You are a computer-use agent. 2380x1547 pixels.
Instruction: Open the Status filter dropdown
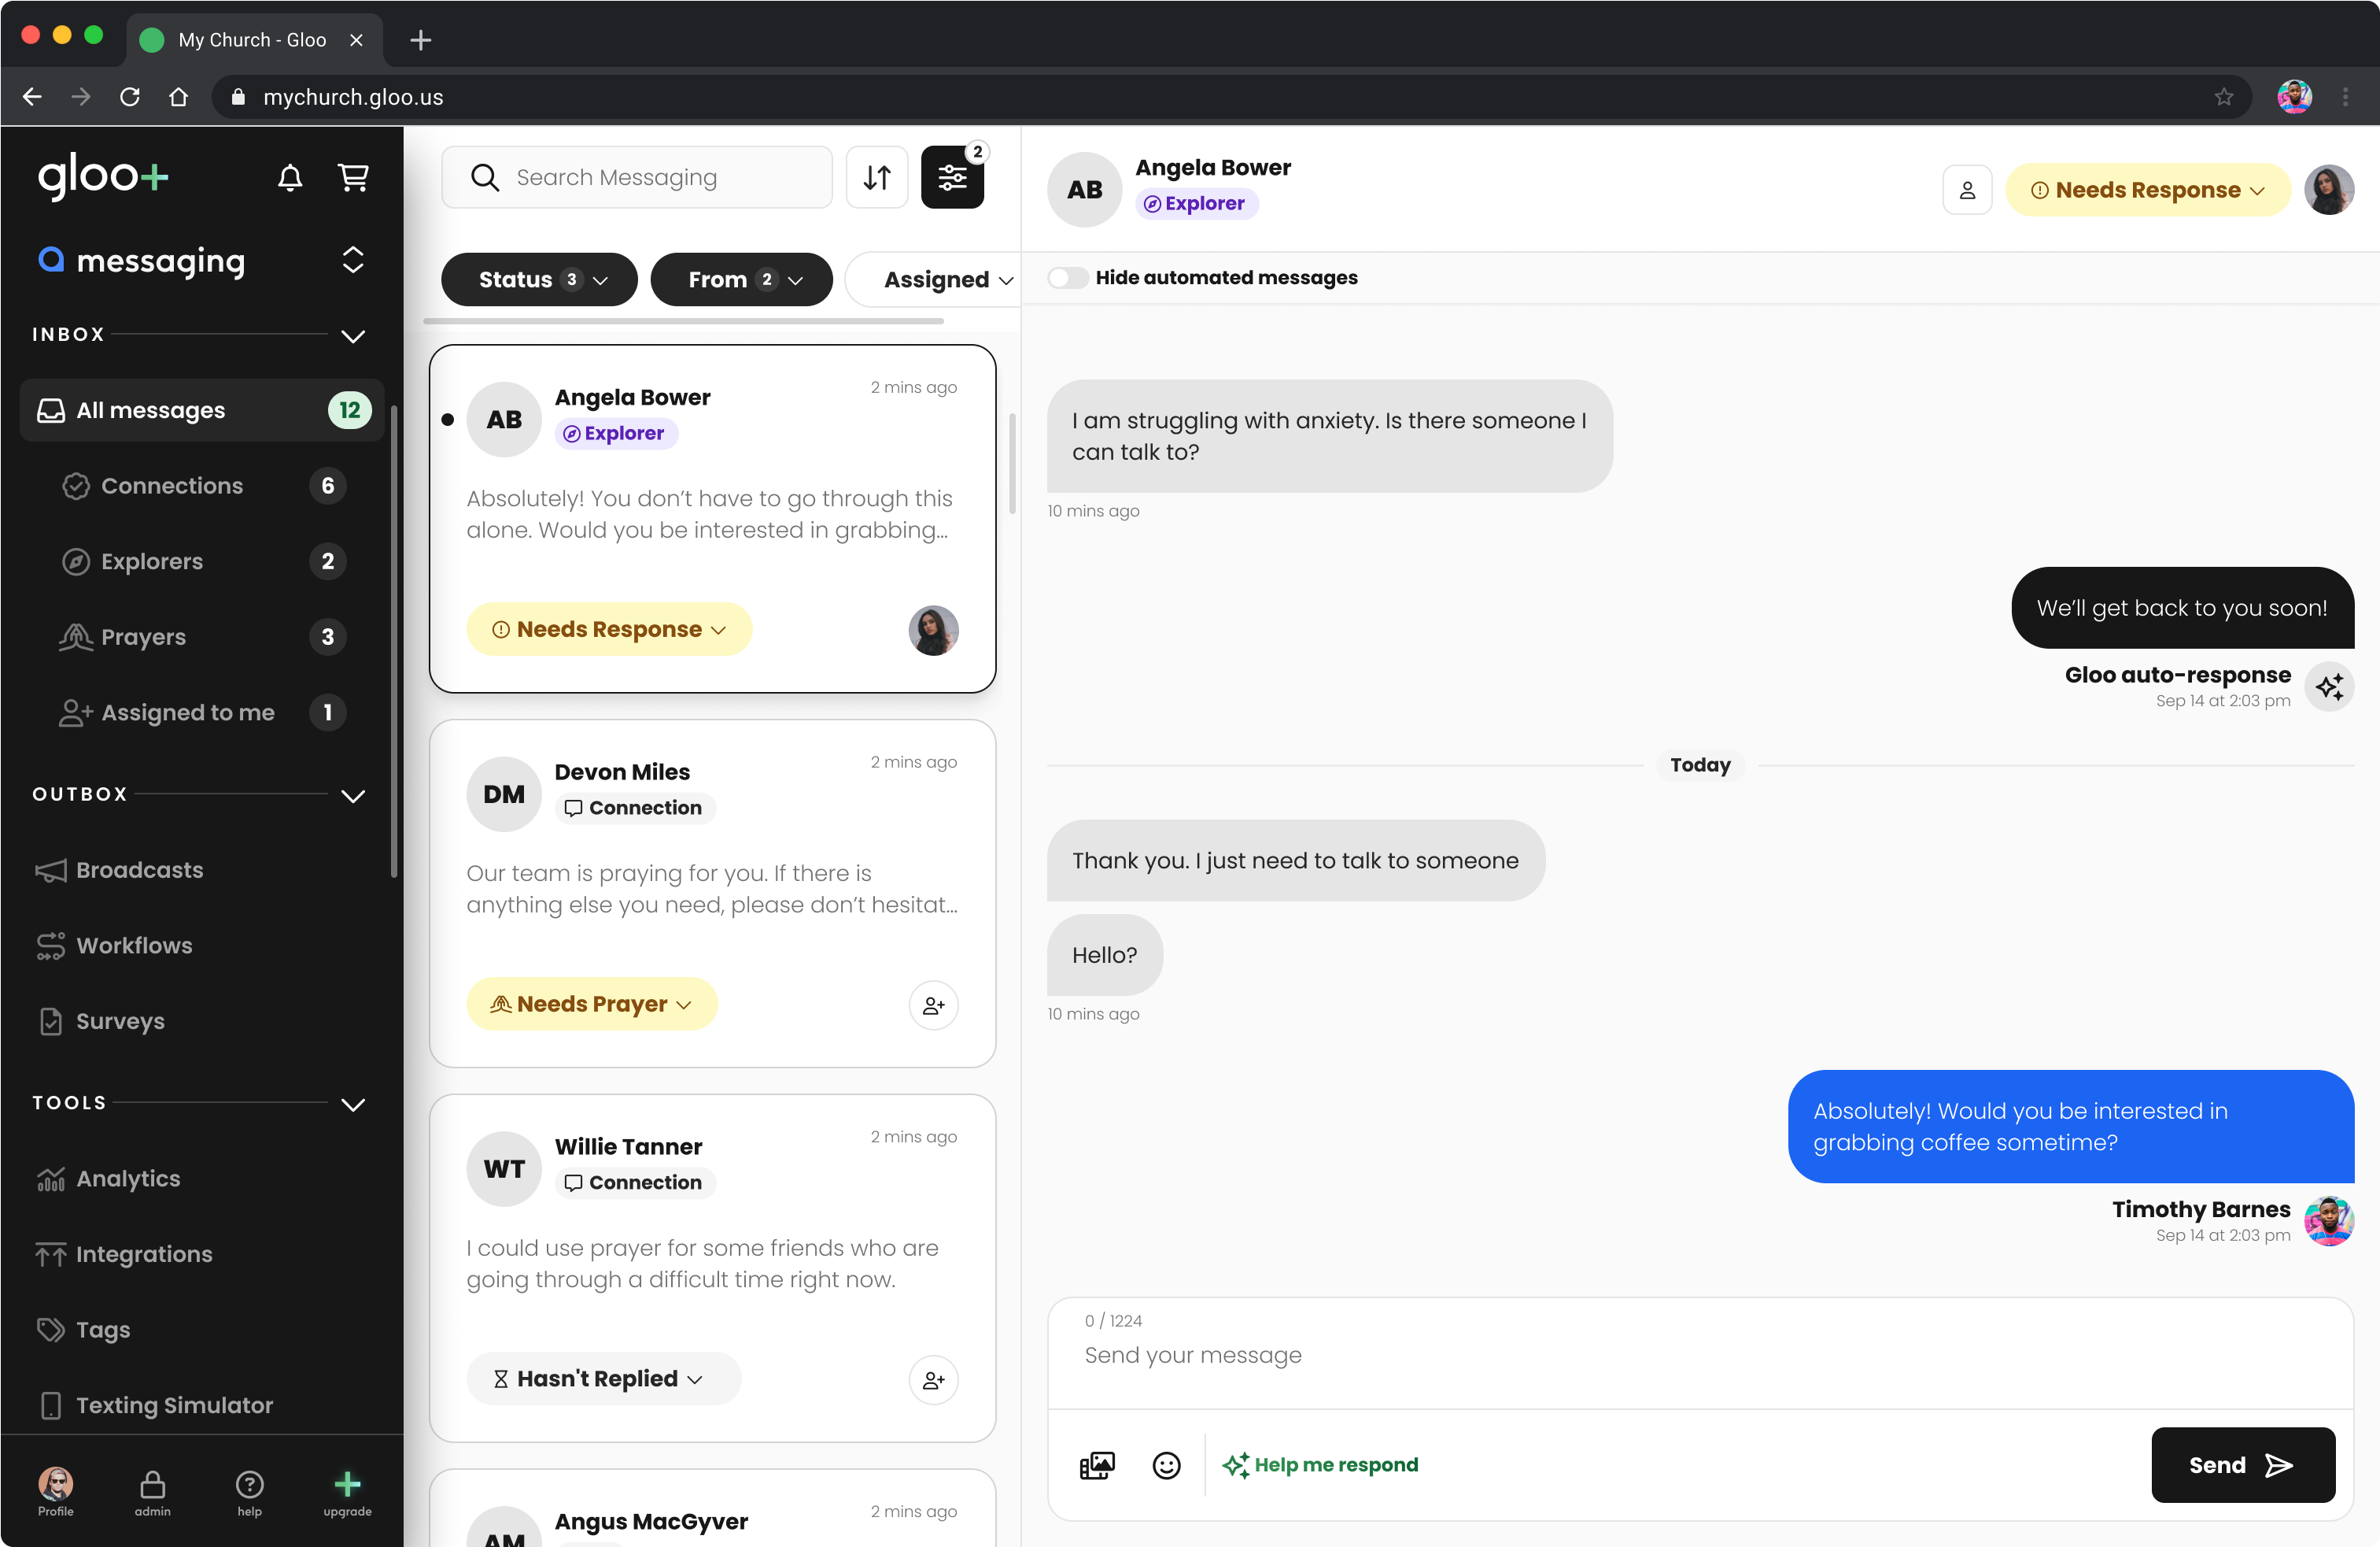tap(538, 279)
